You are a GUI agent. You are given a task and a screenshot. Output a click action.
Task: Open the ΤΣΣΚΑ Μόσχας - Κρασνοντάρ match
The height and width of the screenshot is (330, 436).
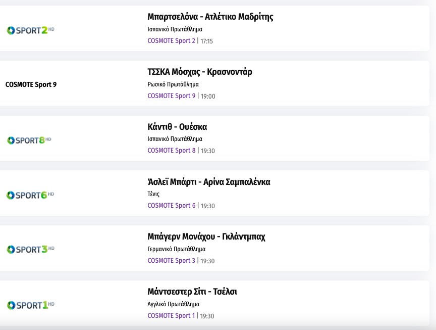tap(199, 72)
